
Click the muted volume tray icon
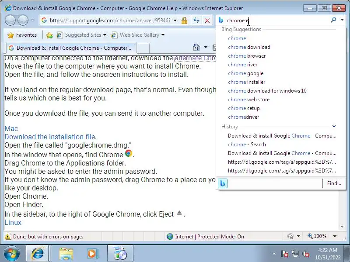coord(305,254)
